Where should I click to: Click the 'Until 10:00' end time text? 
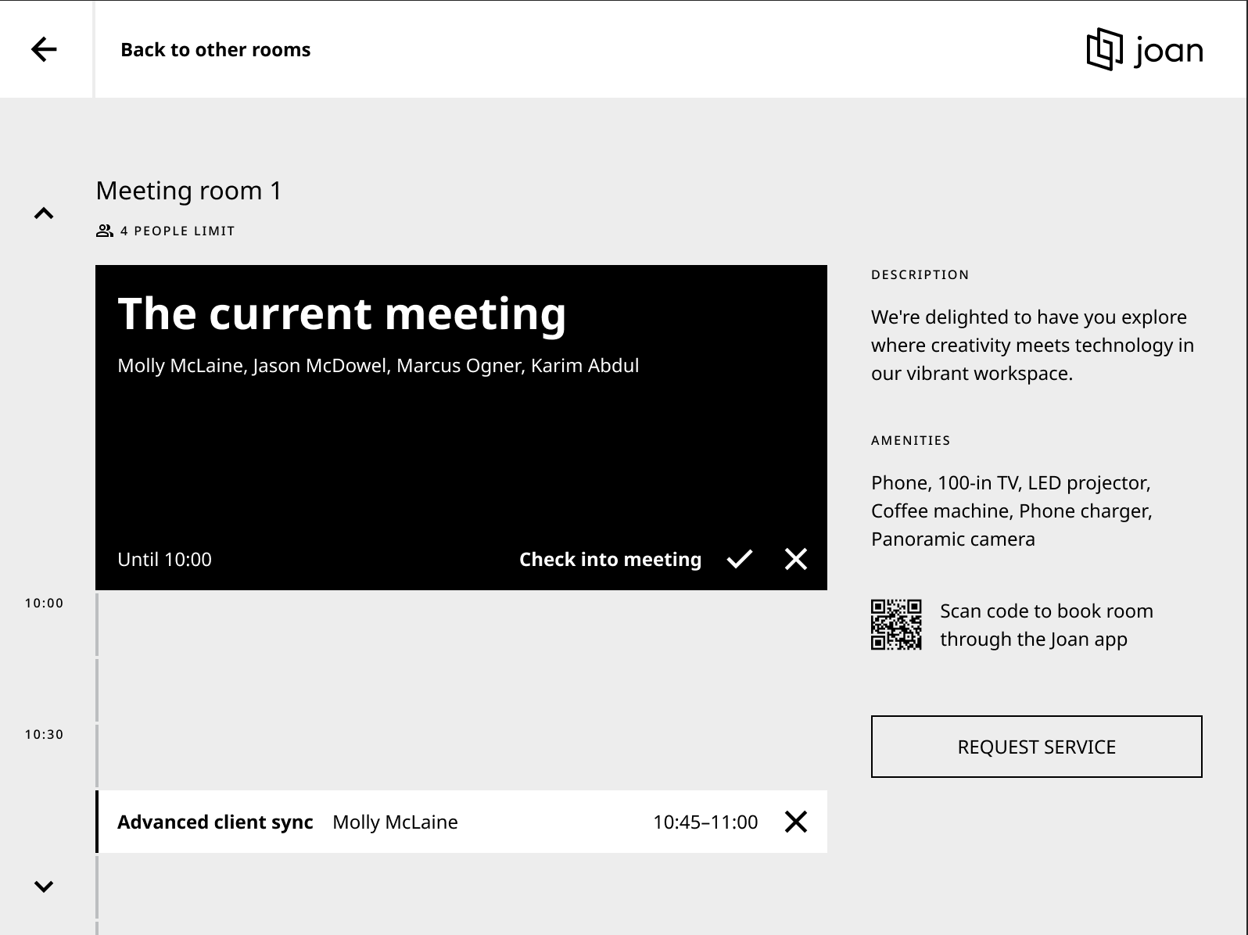[164, 559]
